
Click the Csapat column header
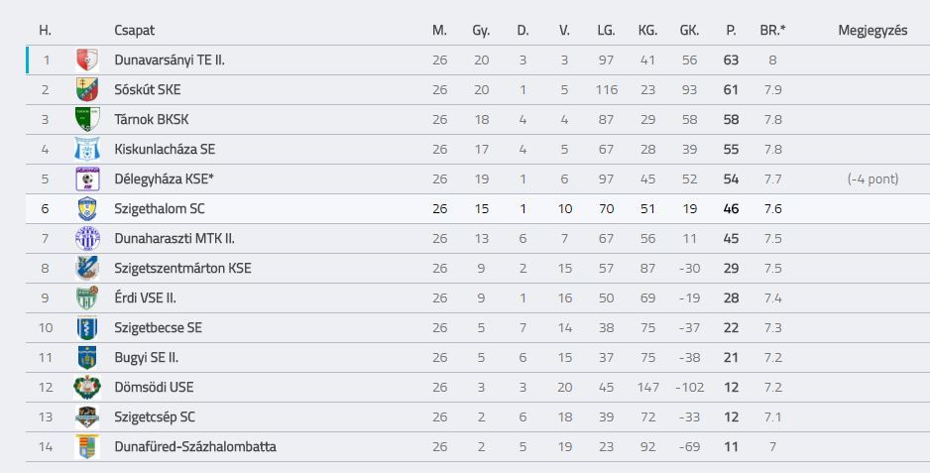coord(135,31)
